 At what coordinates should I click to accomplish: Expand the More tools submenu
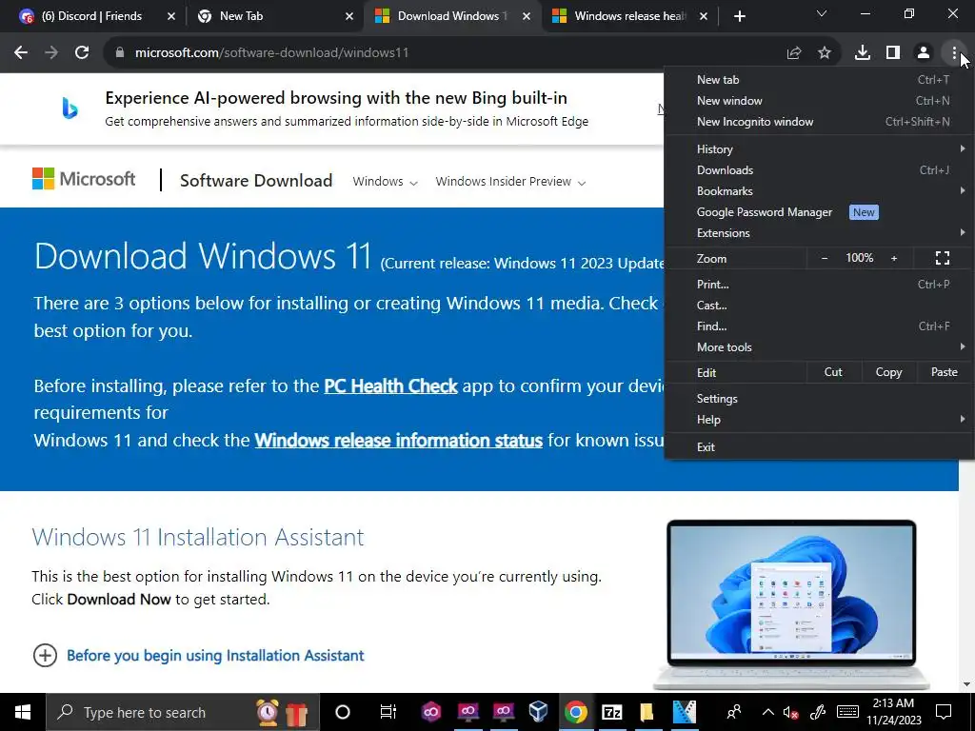tap(819, 347)
